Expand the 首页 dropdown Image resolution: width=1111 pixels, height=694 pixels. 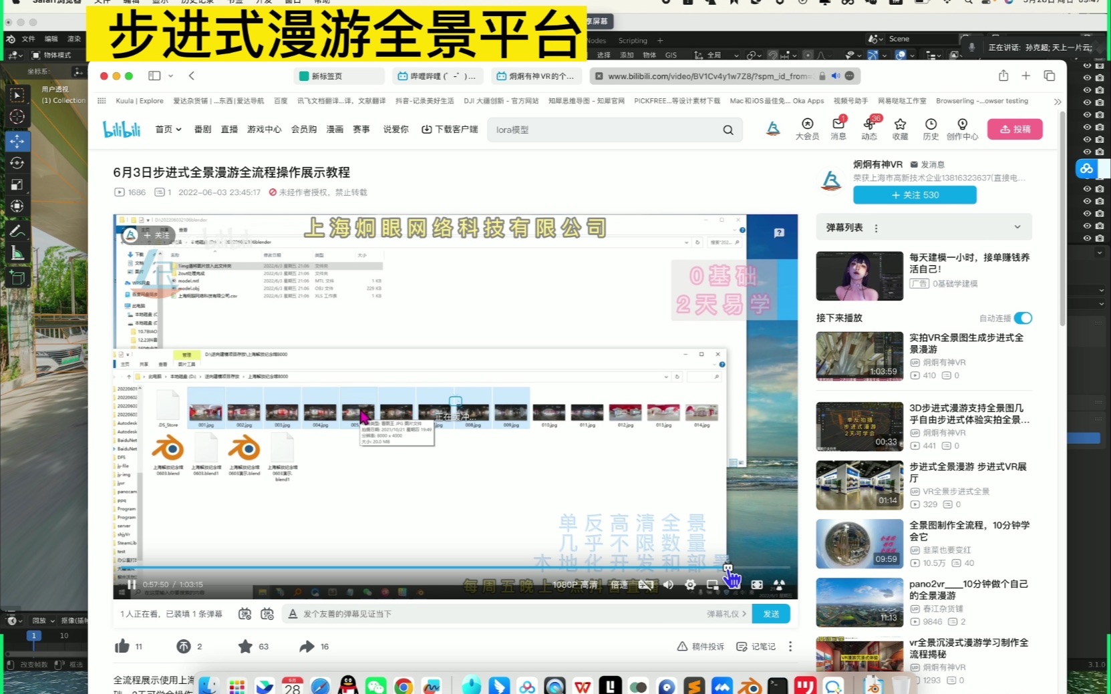click(168, 129)
